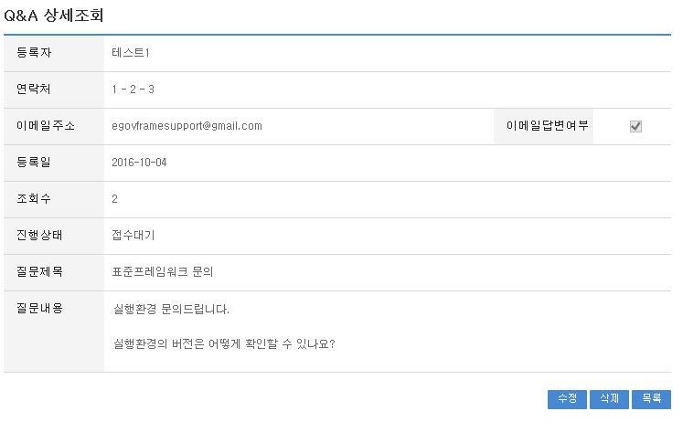Viewport: 683px width, 422px height.
Task: Click the status value 접수대기
Action: tap(133, 236)
